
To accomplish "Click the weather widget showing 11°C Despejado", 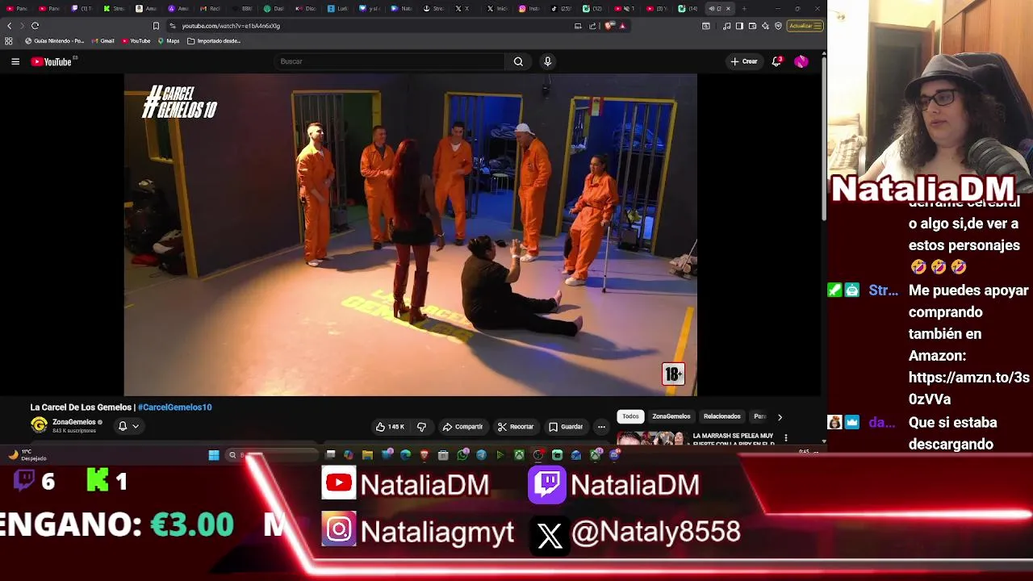I will pyautogui.click(x=28, y=455).
